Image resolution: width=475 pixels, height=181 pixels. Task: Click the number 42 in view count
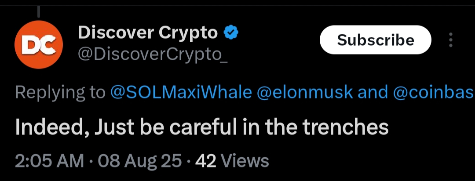tap(205, 161)
